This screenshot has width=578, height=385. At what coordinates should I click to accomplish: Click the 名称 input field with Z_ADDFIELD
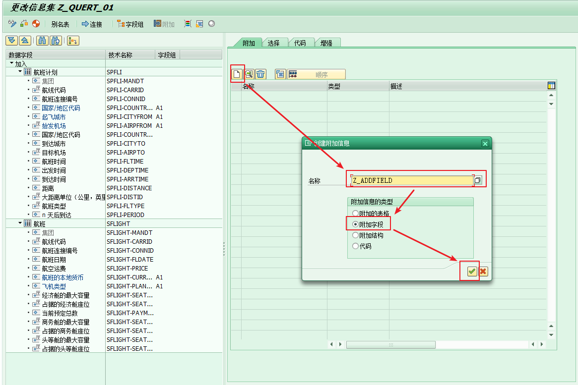(x=412, y=180)
